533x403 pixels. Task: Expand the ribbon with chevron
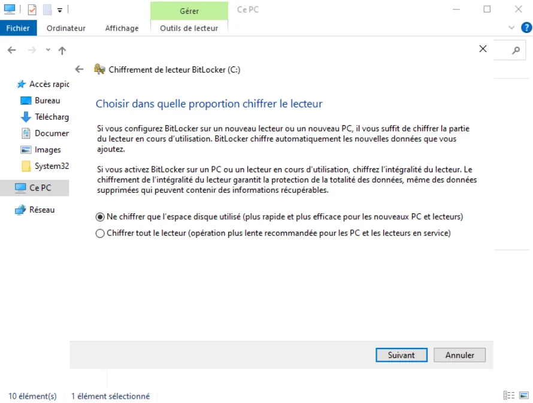tap(511, 28)
